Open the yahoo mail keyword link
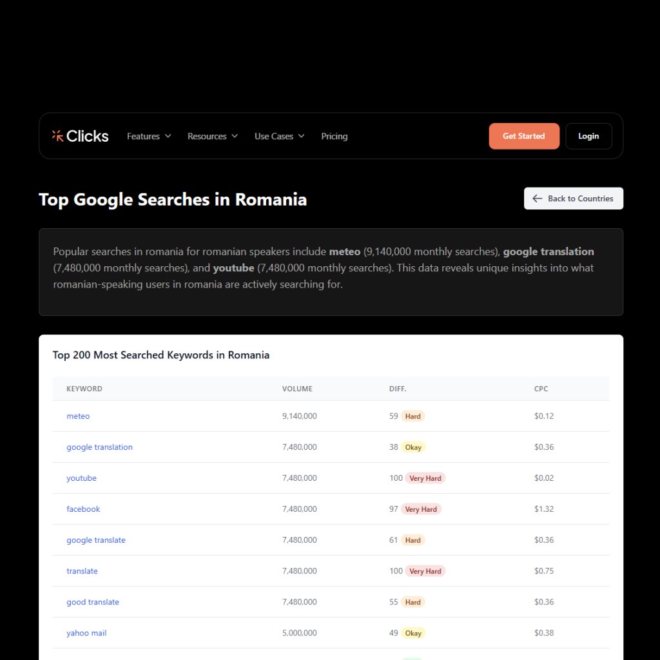The image size is (660, 660). (86, 632)
